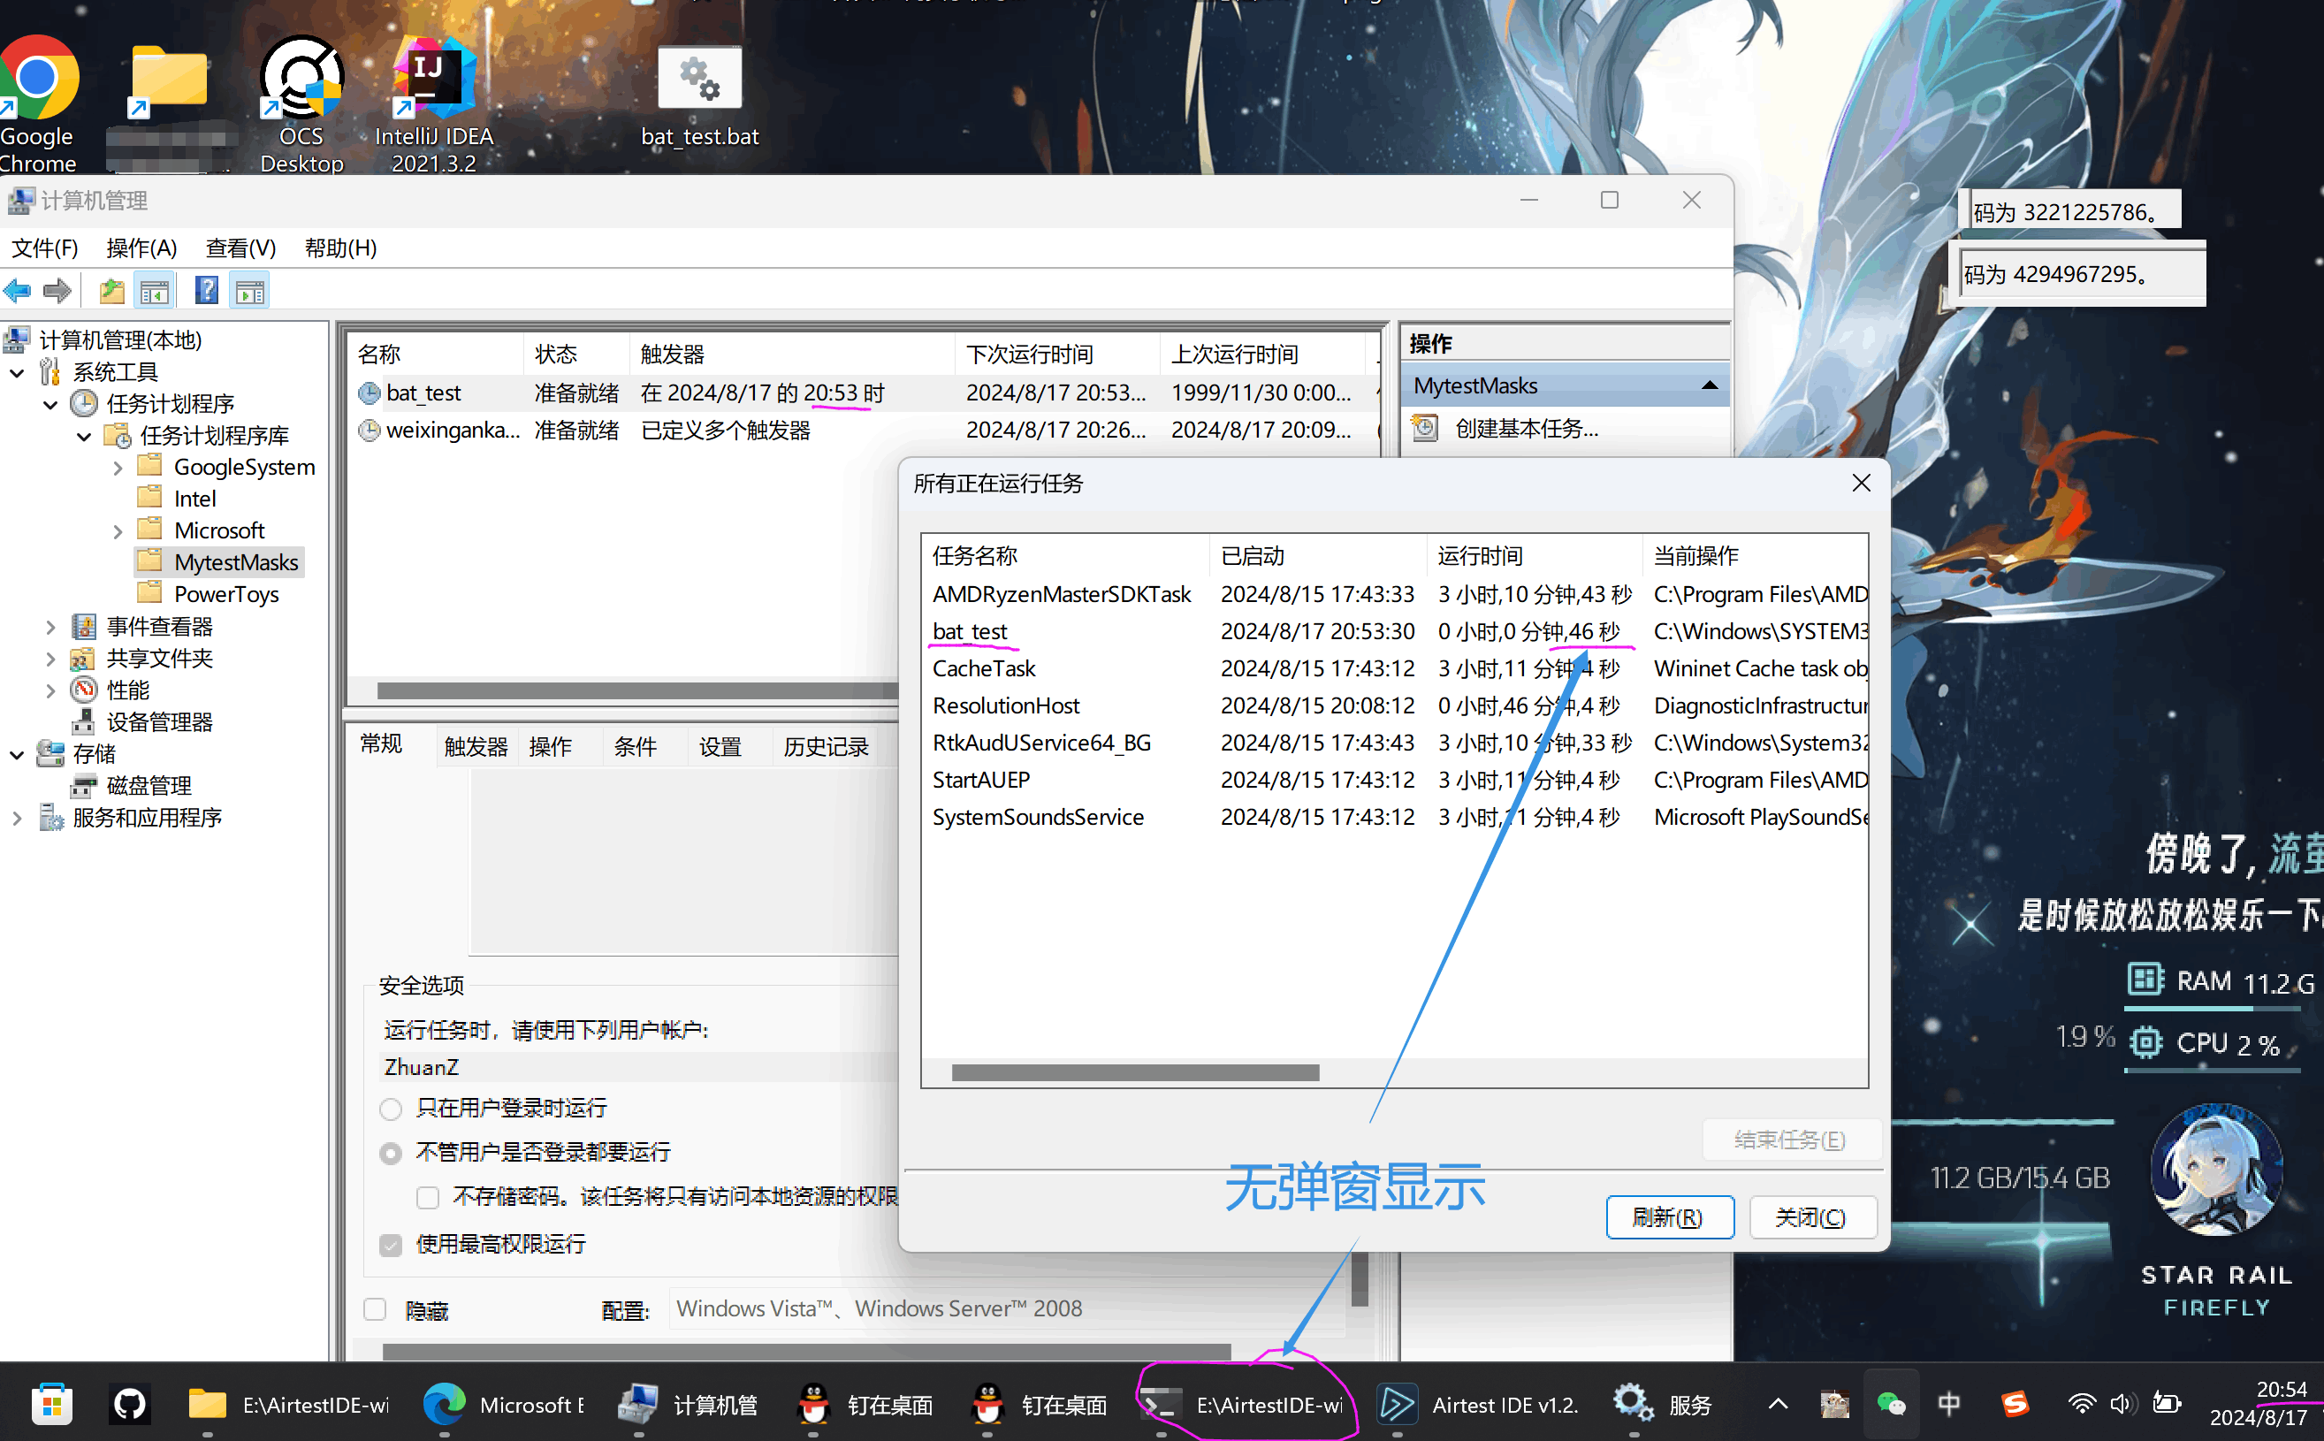Close the running tasks dialog with X

coord(1860,484)
